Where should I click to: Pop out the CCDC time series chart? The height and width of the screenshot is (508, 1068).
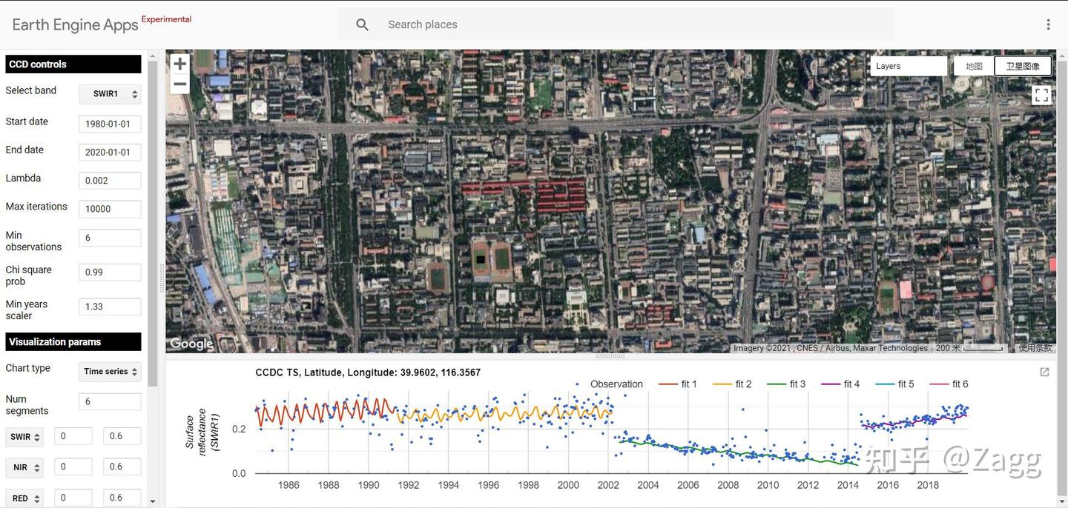[1044, 372]
